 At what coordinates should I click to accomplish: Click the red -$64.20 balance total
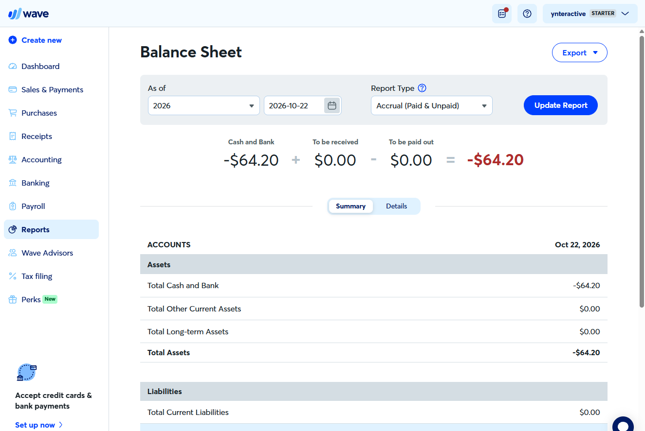click(496, 160)
